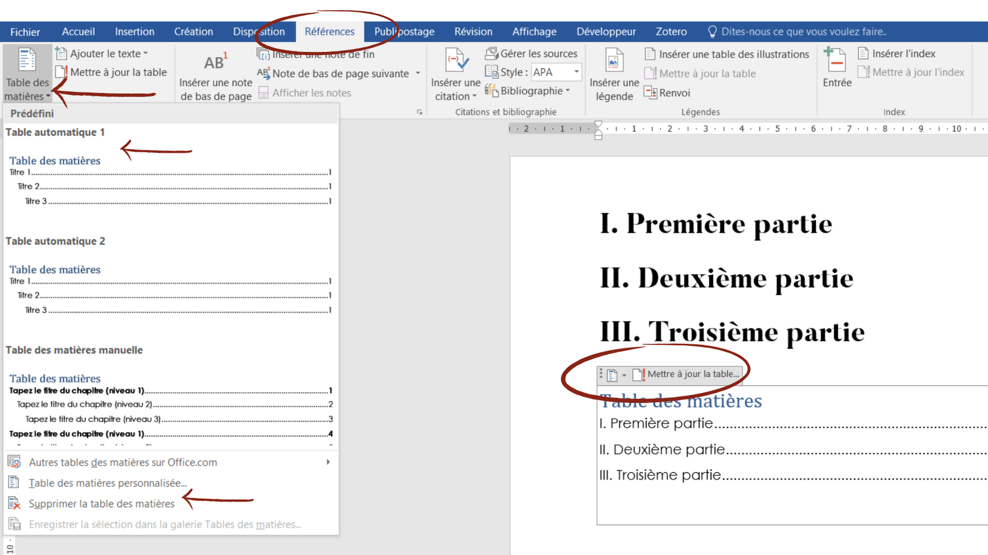Open the Style APA dropdown
The image size is (988, 555).
point(576,72)
